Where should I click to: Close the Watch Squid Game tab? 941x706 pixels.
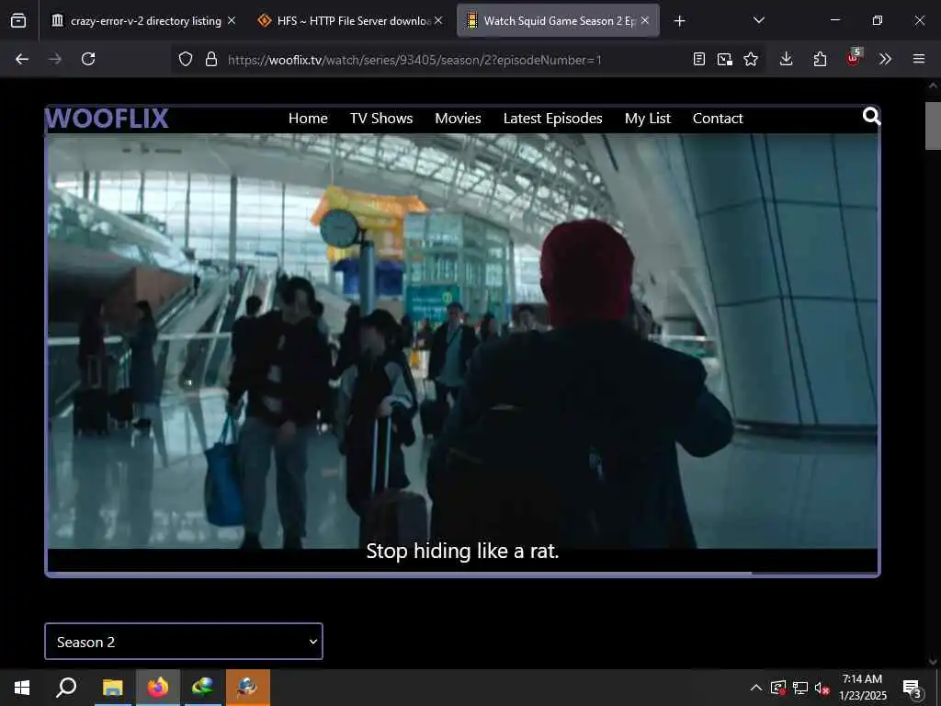click(x=645, y=20)
